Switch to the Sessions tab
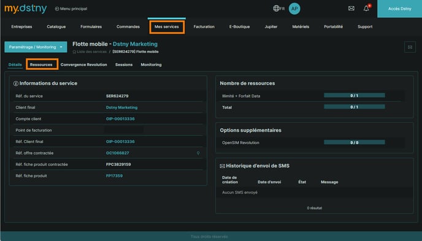 point(124,64)
